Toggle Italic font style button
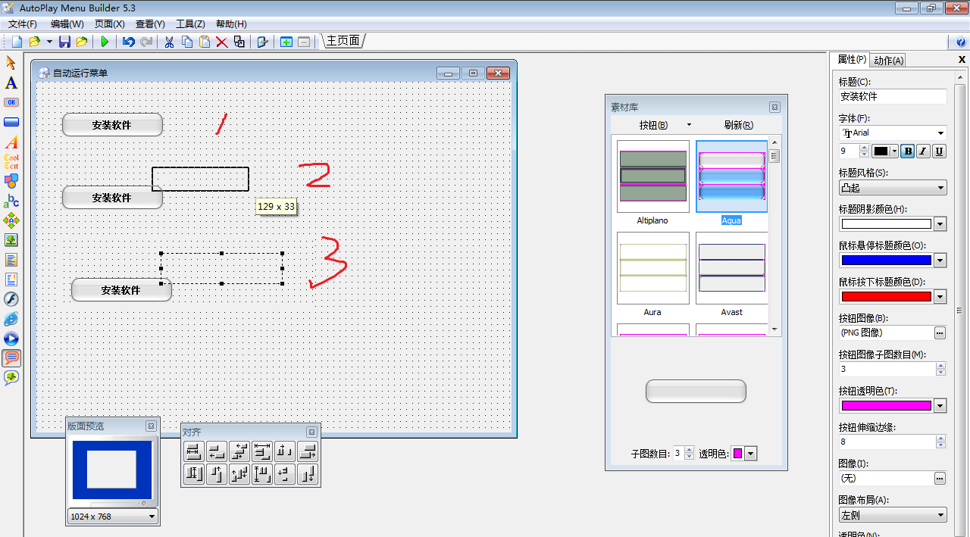This screenshot has width=970, height=537. click(x=923, y=151)
